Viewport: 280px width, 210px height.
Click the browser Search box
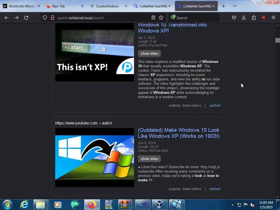[194, 18]
